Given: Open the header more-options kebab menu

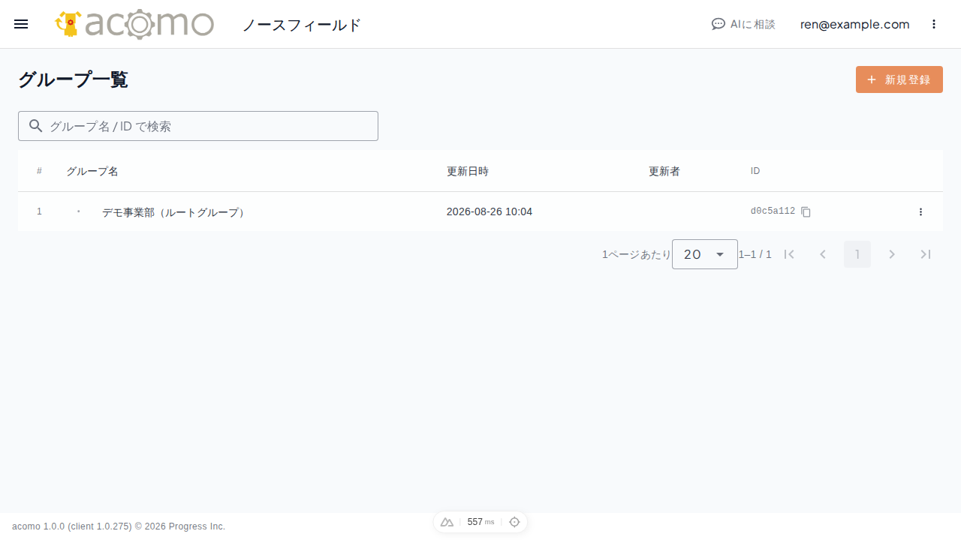Looking at the screenshot, I should pyautogui.click(x=934, y=24).
